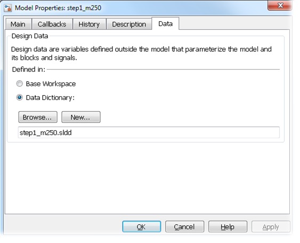Select the Description tab

129,24
